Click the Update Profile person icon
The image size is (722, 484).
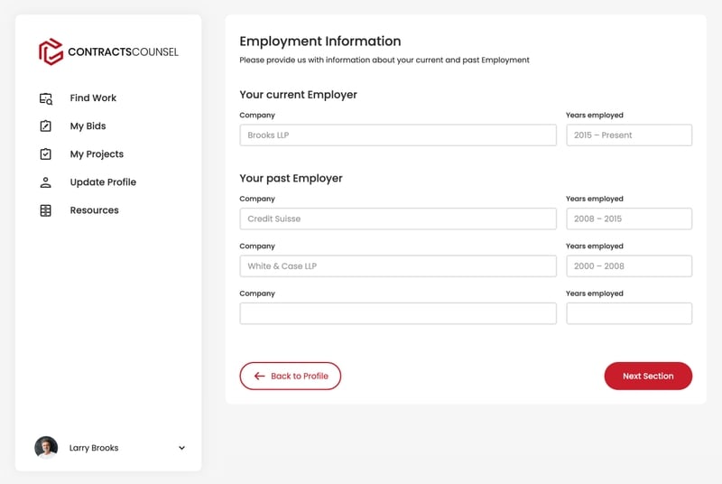click(46, 182)
